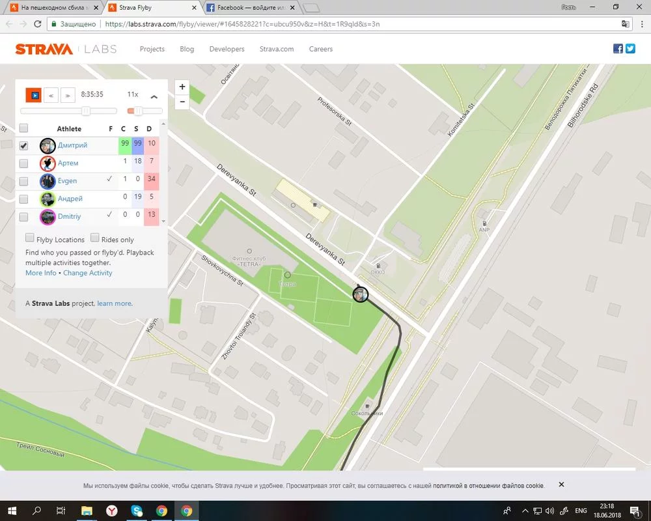Zoom in the map with plus button
This screenshot has width=651, height=521.
point(182,87)
